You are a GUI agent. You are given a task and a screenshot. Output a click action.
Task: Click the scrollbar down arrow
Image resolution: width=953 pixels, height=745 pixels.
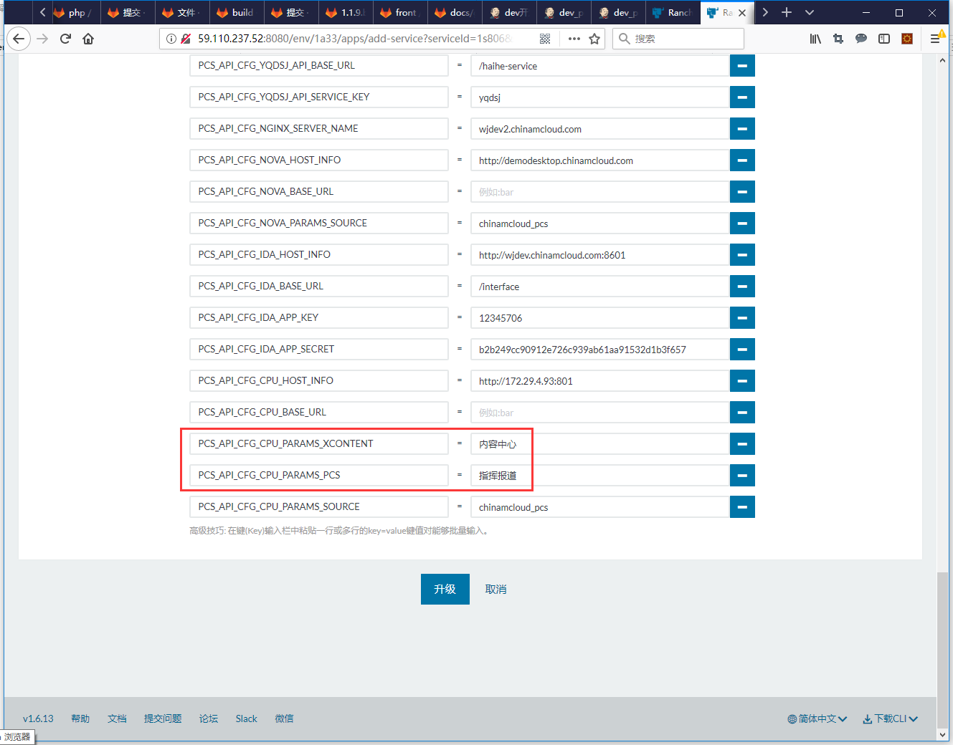pos(942,734)
